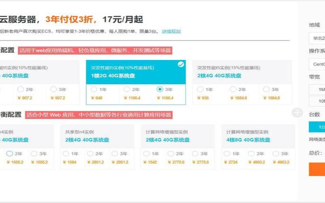Click the 15%性能基线 2核4G 40G系统盘 card header
This screenshot has height=203, width=325.
(242, 72)
